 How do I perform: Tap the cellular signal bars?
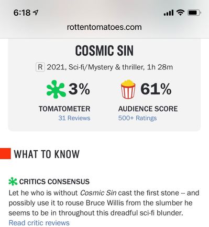click(169, 13)
